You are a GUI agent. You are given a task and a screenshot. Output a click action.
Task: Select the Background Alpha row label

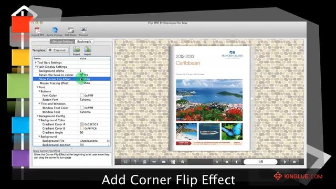click(x=51, y=71)
